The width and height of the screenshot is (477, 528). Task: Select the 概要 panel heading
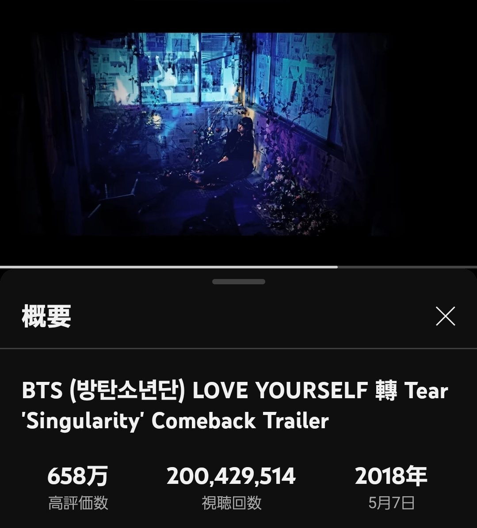pos(46,316)
